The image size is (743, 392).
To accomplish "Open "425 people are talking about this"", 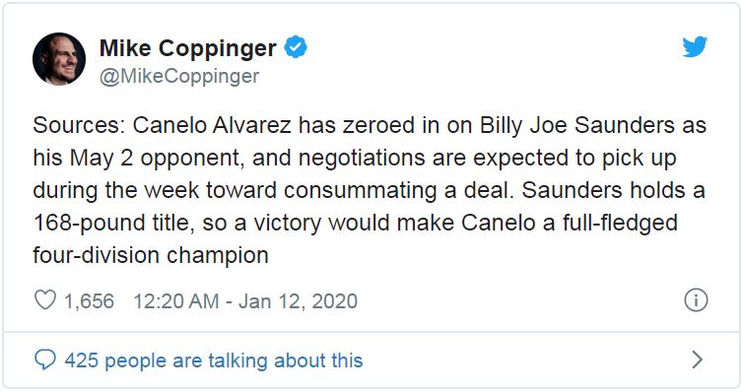I will pos(214,360).
